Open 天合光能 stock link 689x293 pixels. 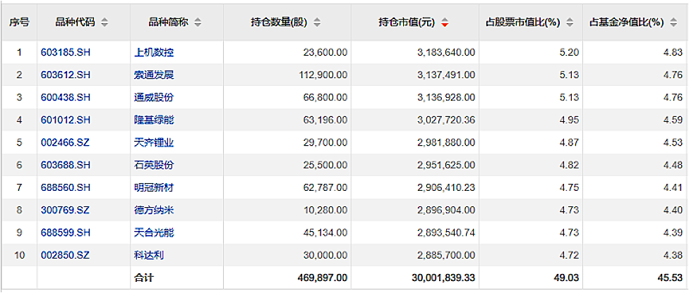pos(153,232)
